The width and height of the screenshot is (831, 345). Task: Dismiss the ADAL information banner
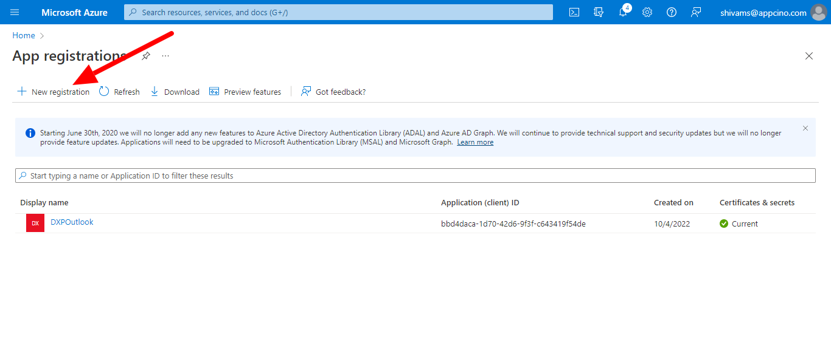[805, 128]
